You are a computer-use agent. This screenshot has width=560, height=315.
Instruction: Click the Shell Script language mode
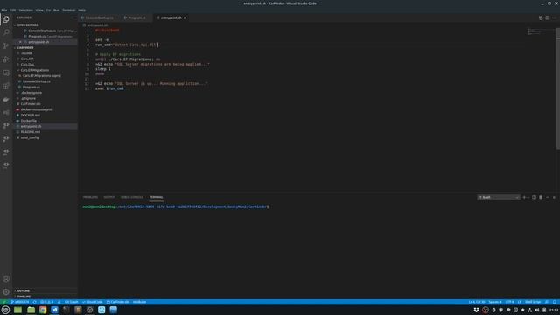click(x=533, y=302)
